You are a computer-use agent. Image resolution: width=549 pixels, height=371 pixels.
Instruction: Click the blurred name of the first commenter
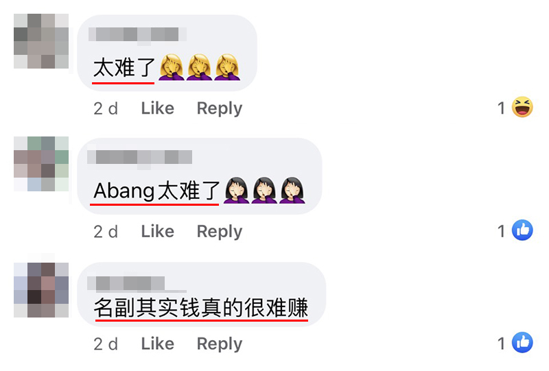[137, 35]
